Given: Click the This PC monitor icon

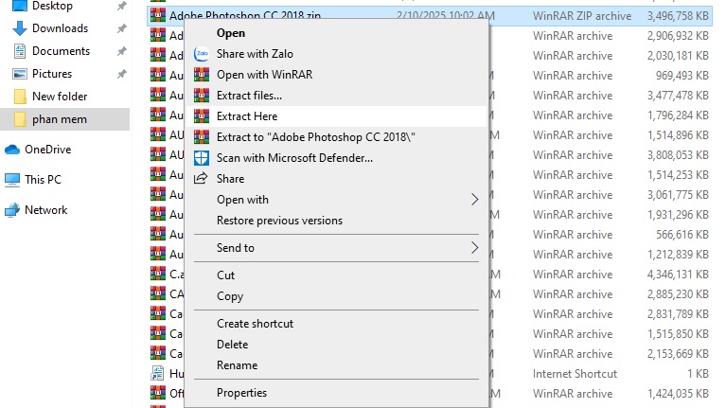Looking at the screenshot, I should (x=12, y=180).
